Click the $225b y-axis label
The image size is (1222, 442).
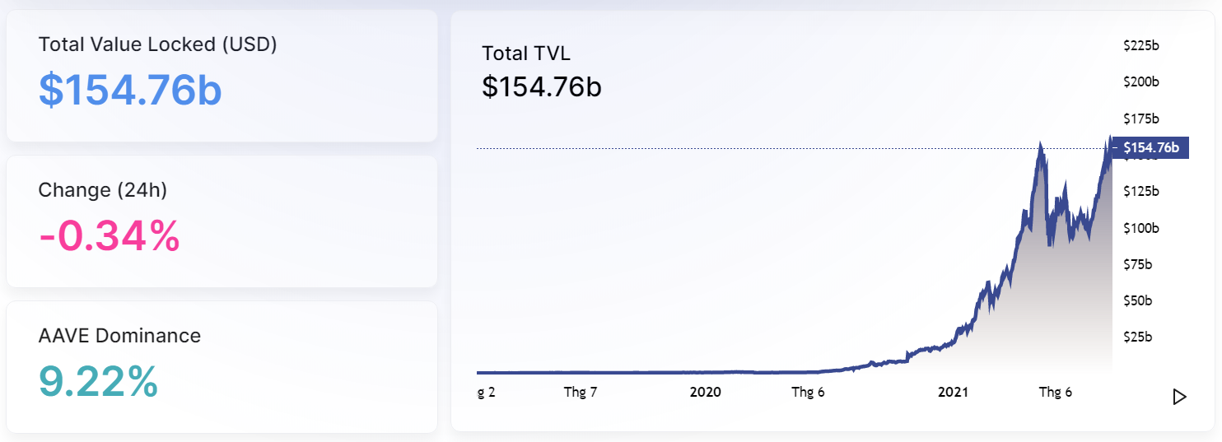point(1141,46)
